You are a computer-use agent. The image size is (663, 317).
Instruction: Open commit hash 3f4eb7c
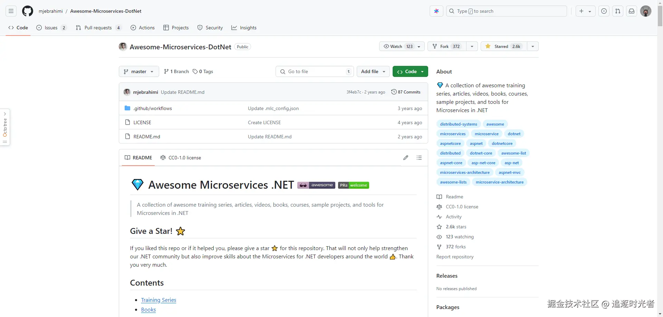point(354,92)
